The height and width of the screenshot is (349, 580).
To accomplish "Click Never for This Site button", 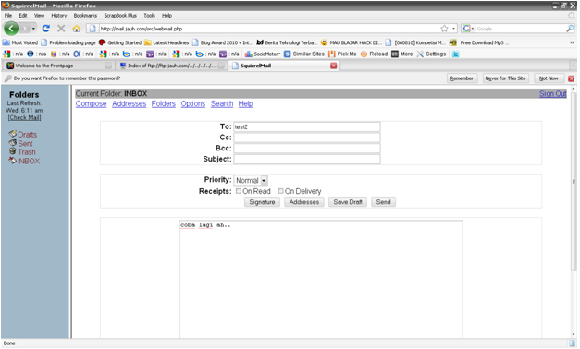I will click(x=505, y=78).
